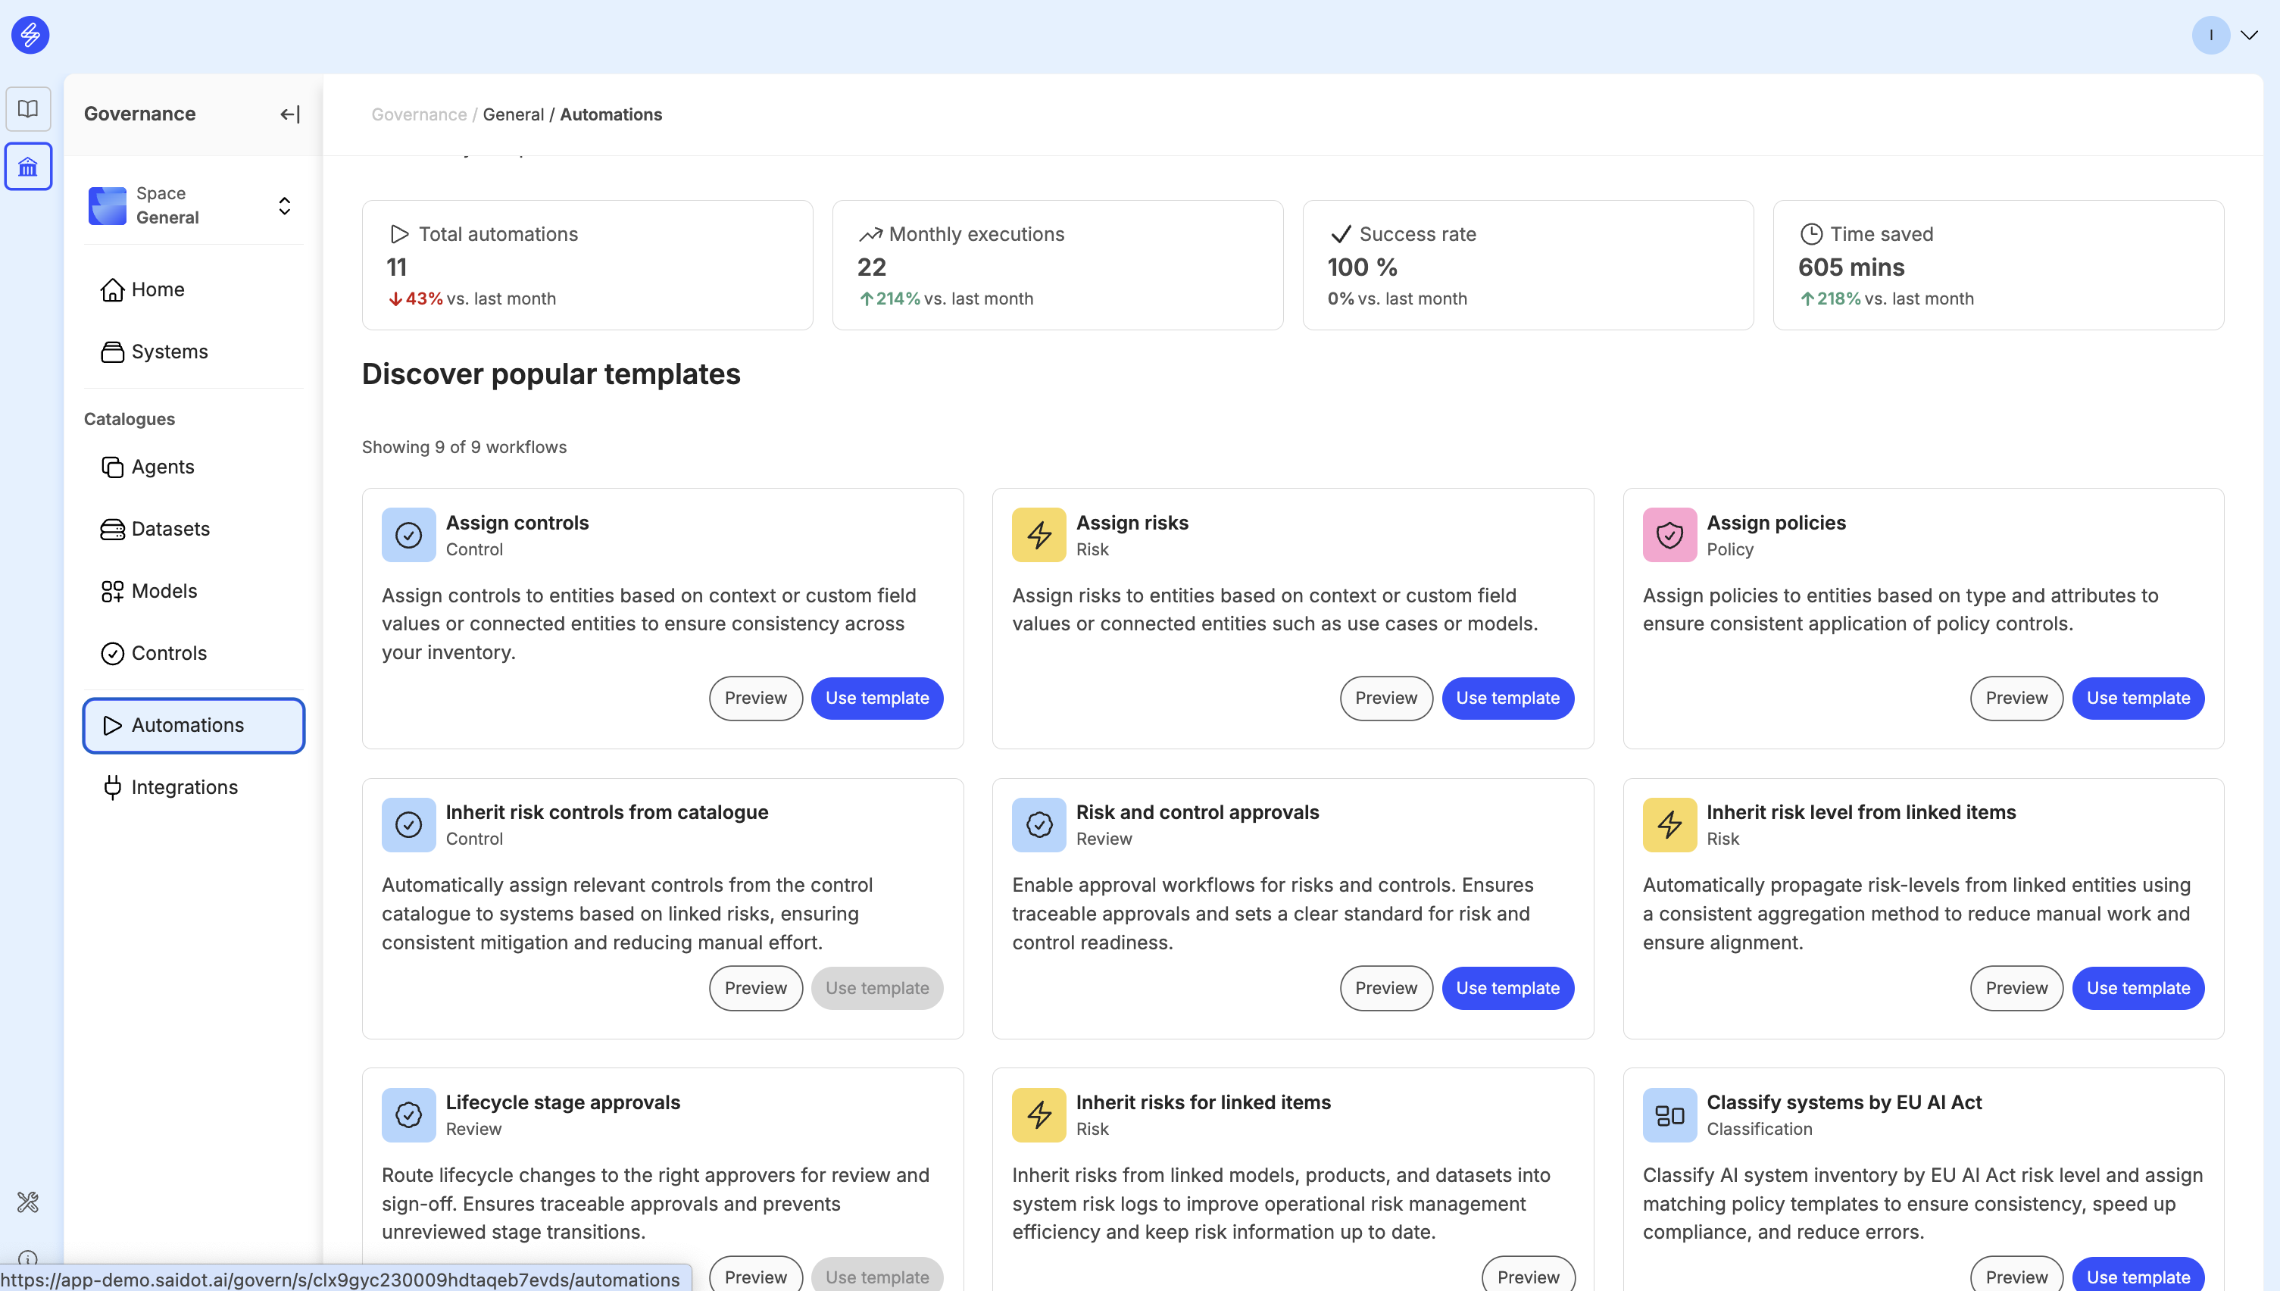Screen dimensions: 2280x1291
Task: Click the Saidot logo icon
Action: tap(30, 35)
